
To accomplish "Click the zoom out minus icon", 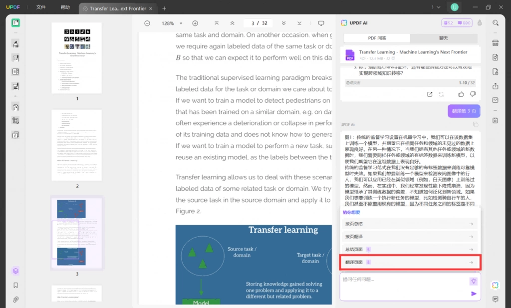I will click(x=147, y=23).
